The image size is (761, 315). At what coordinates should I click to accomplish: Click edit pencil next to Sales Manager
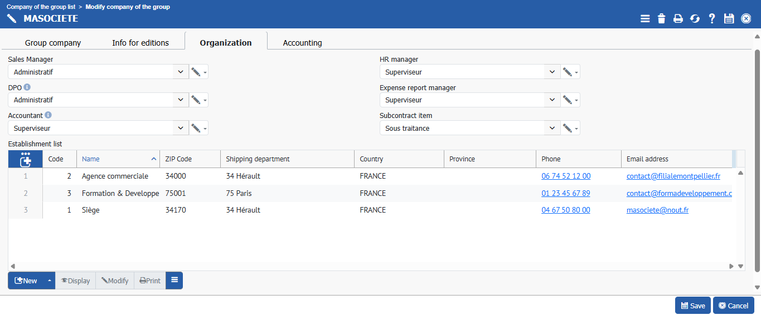pos(196,72)
